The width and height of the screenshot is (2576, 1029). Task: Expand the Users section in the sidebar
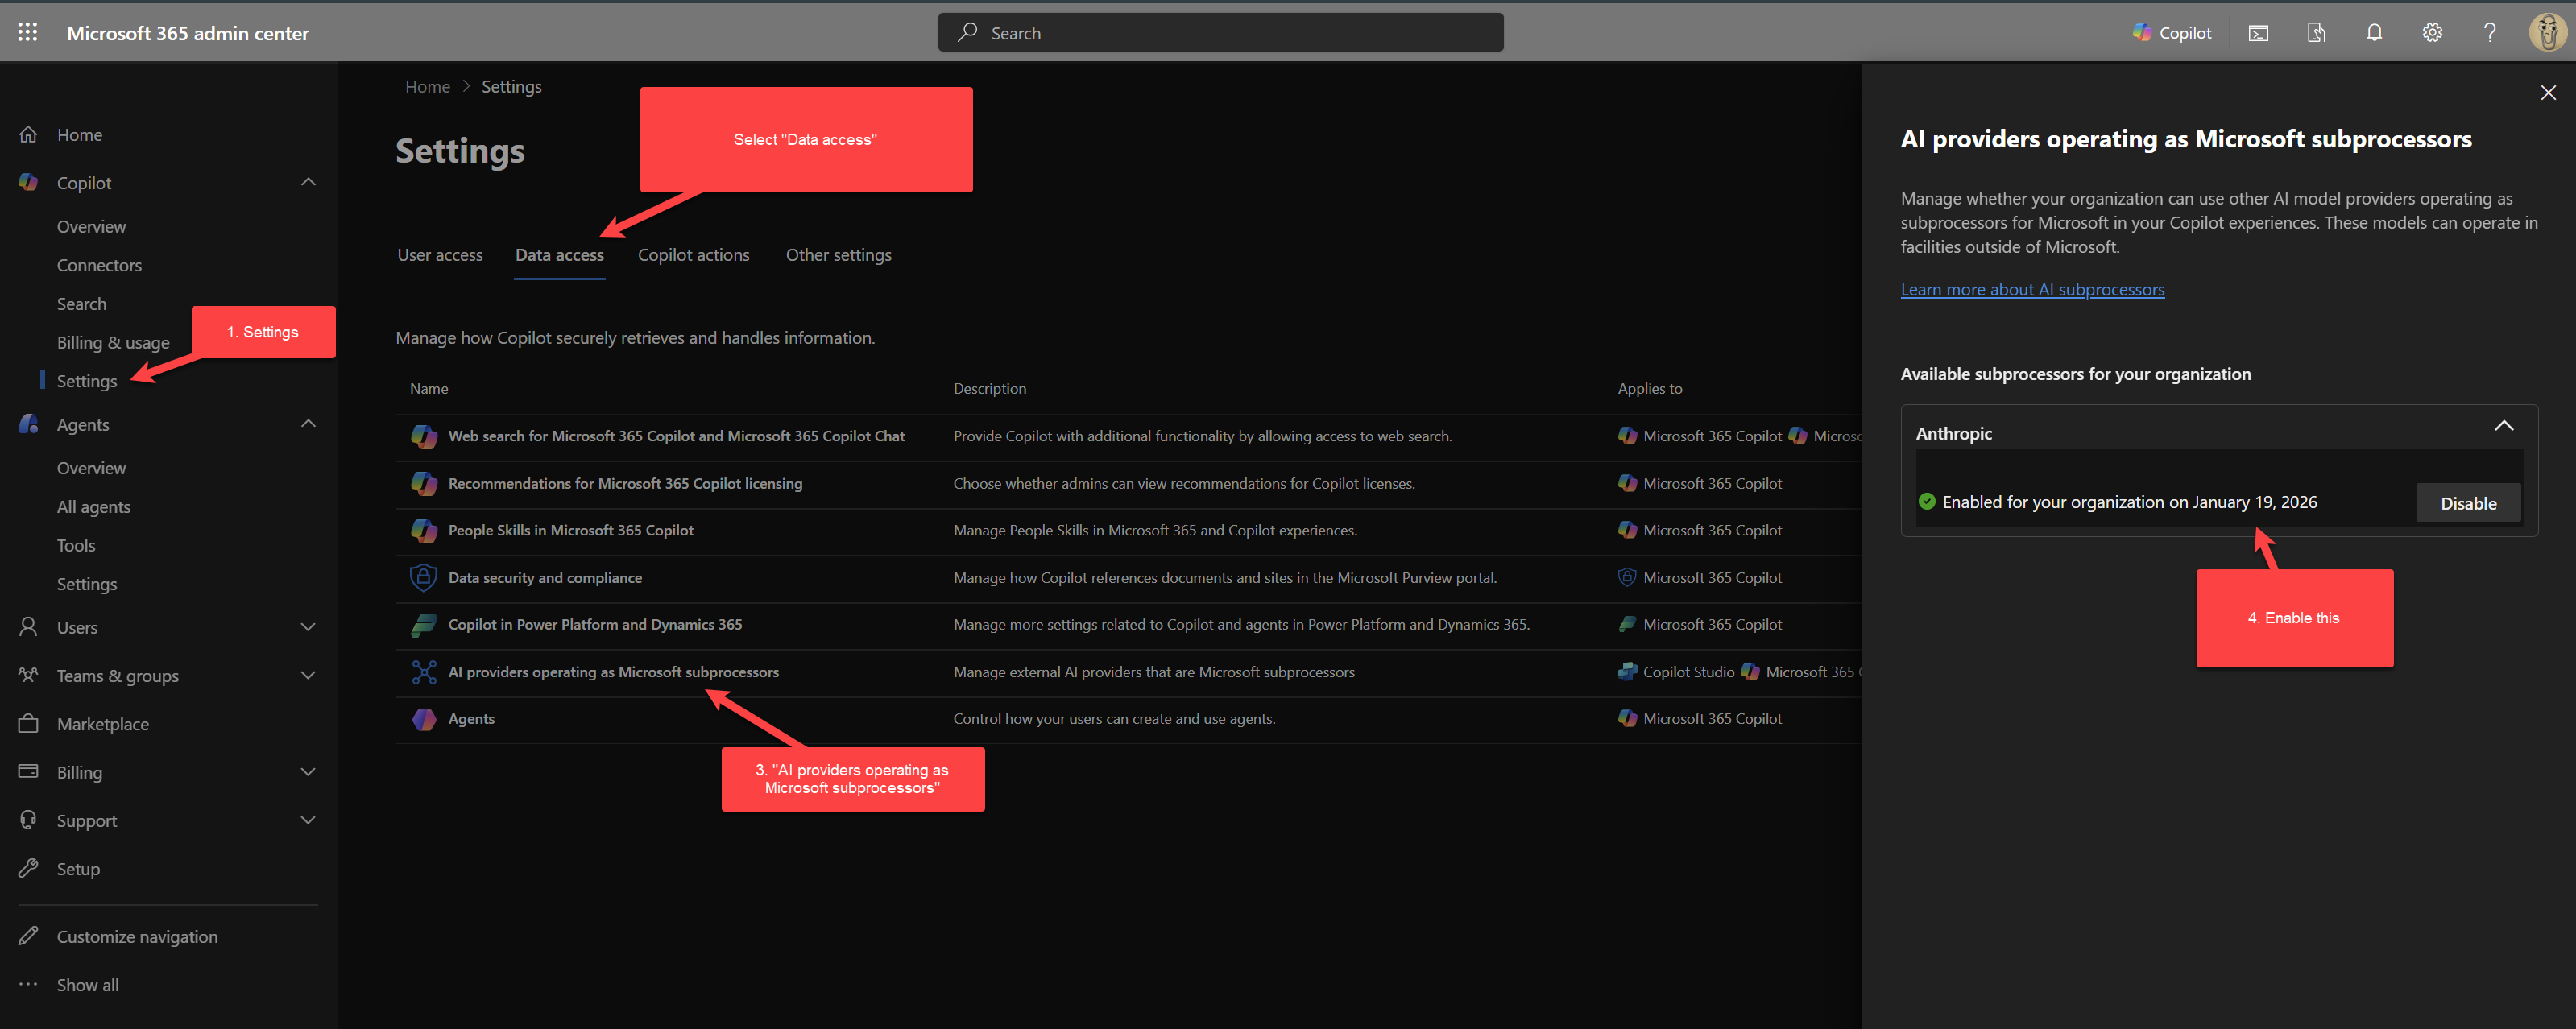click(309, 627)
